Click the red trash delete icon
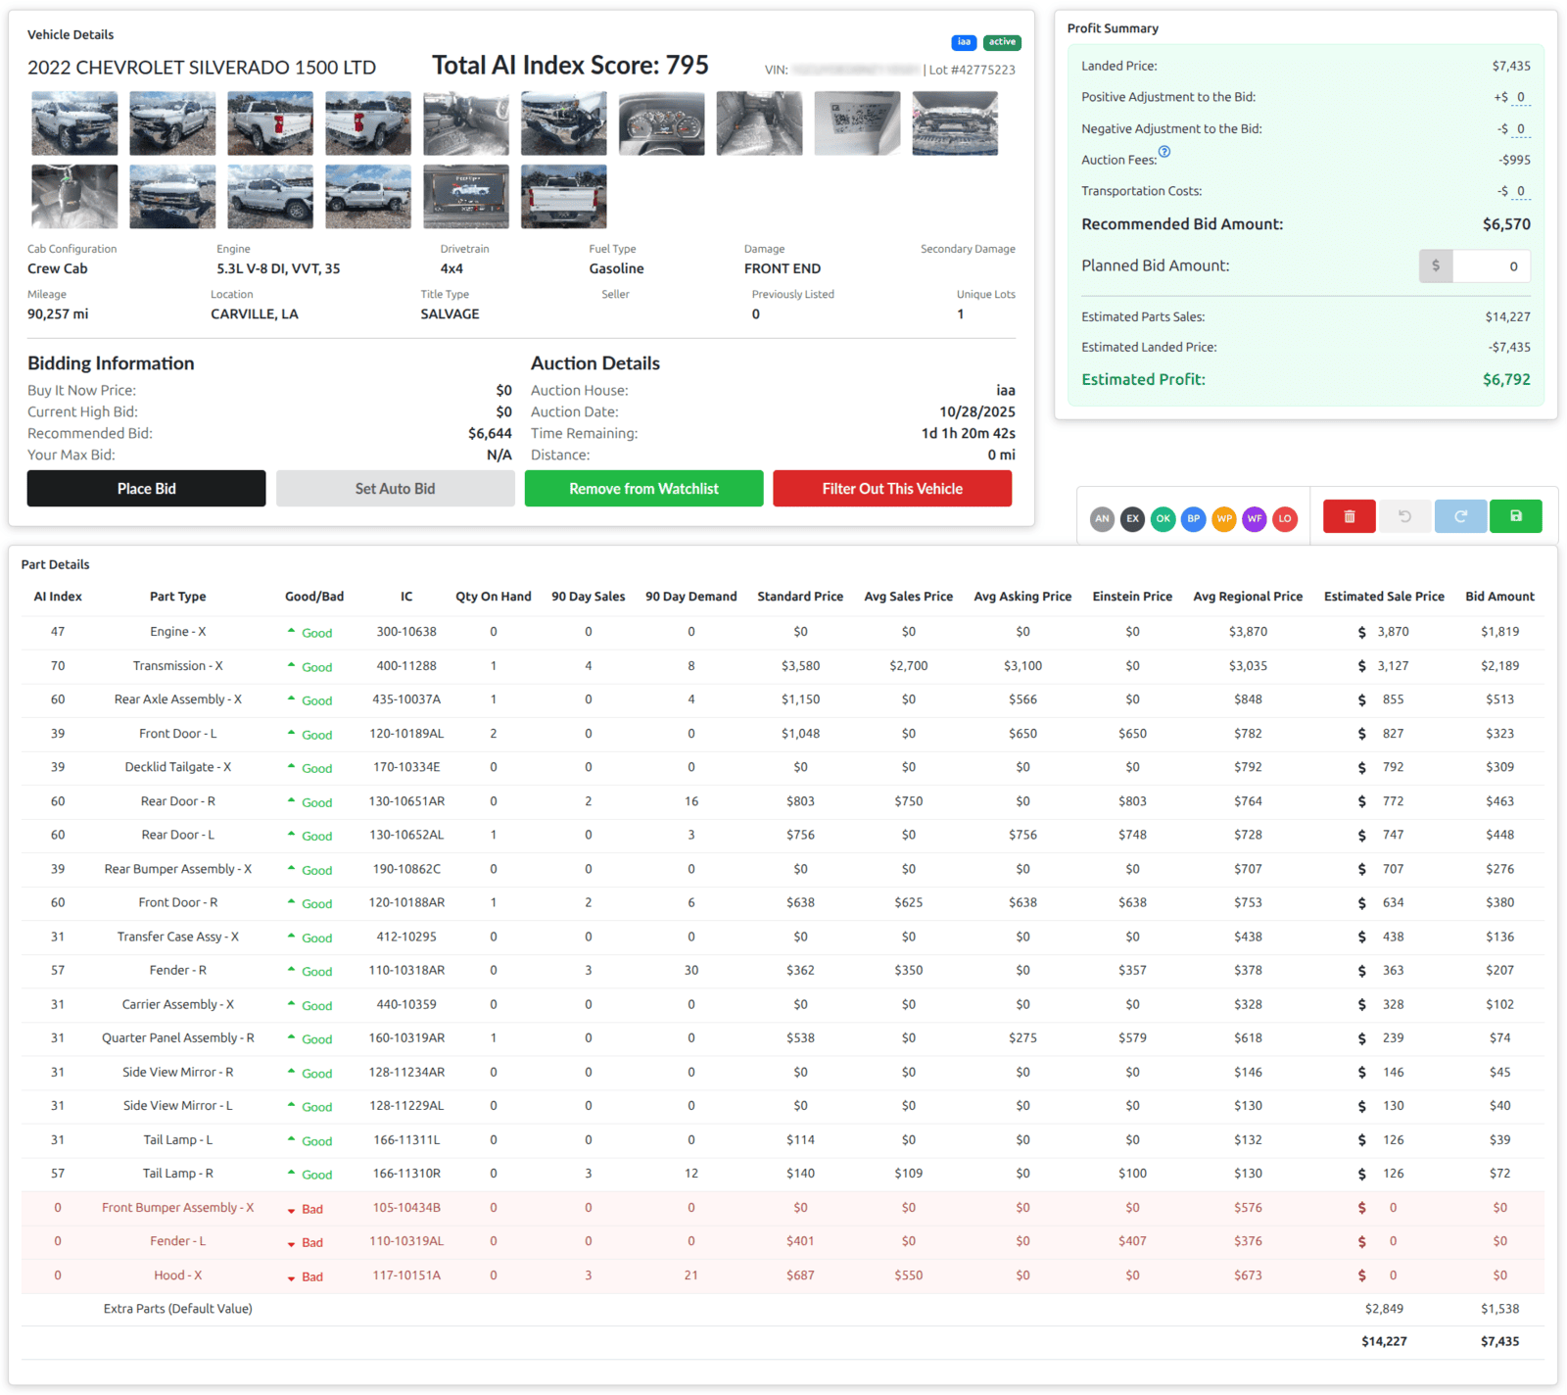The height and width of the screenshot is (1395, 1567). pyautogui.click(x=1349, y=516)
